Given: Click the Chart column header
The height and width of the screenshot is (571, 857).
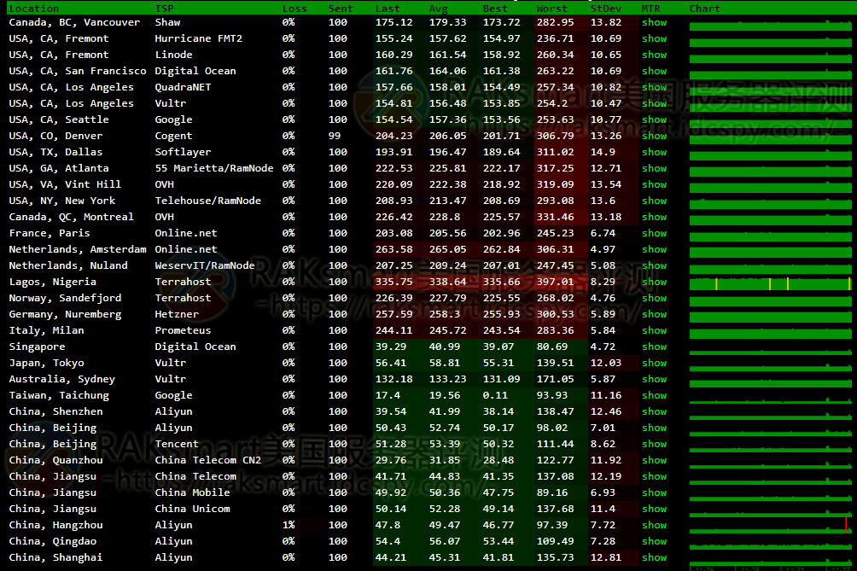Looking at the screenshot, I should (x=705, y=9).
